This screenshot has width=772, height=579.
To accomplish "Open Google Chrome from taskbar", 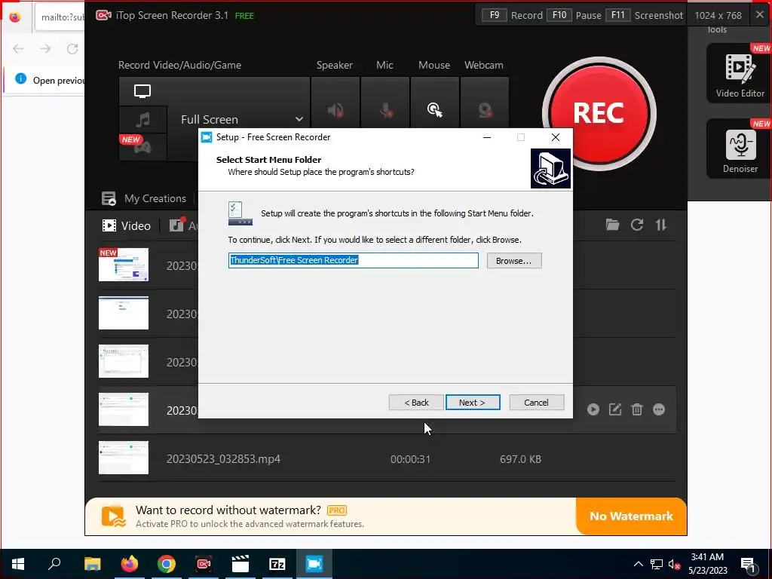I will [x=167, y=564].
